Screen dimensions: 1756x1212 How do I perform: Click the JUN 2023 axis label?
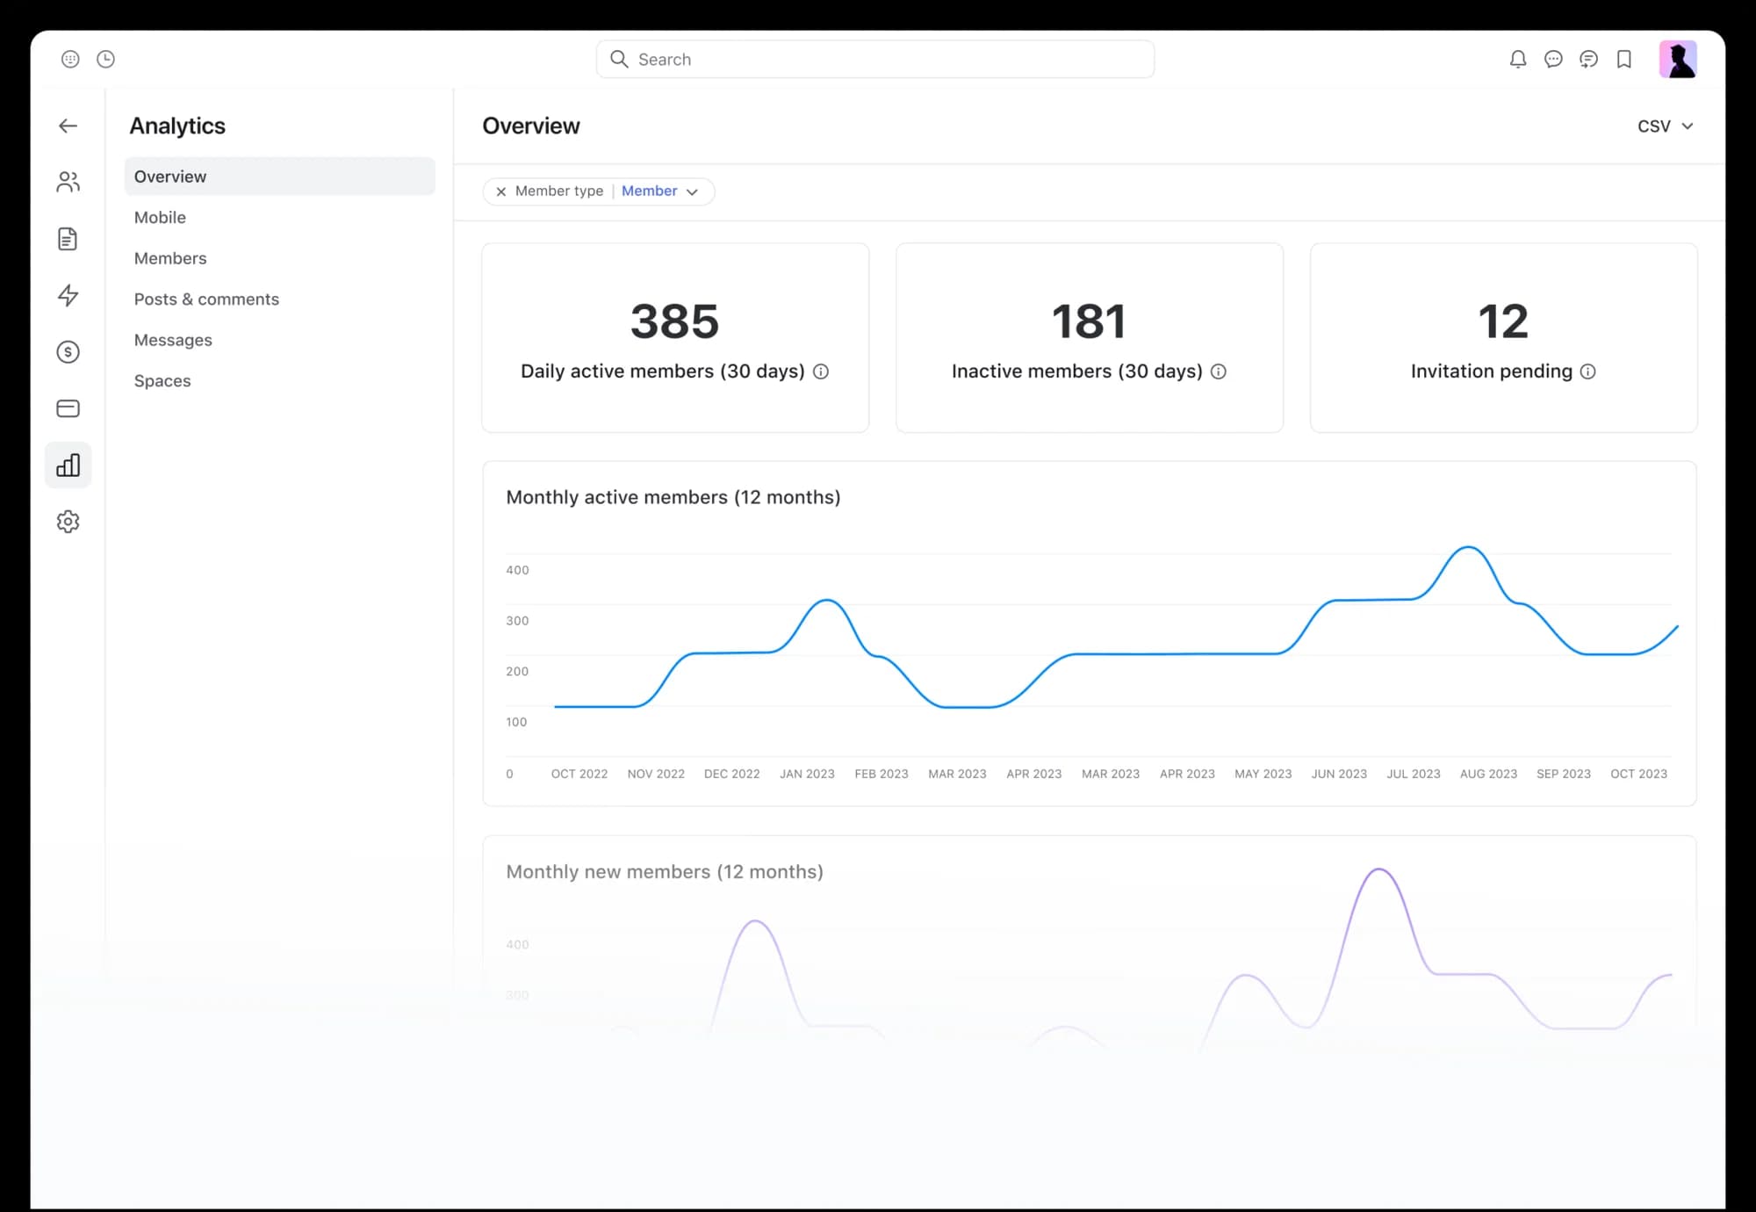click(1339, 774)
